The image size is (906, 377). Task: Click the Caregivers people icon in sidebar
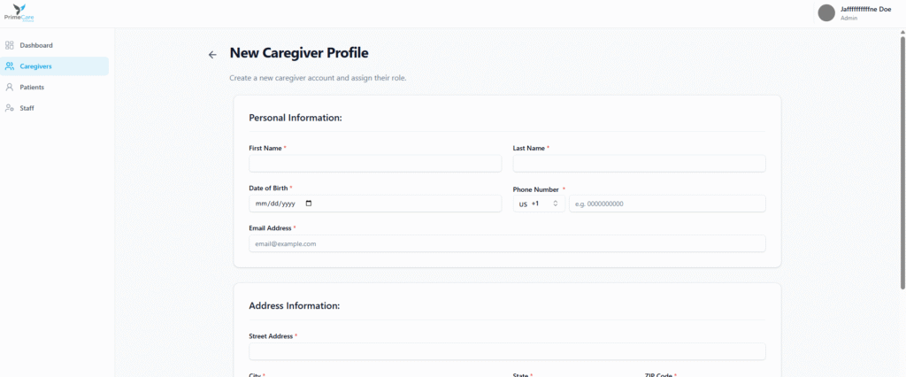(x=10, y=66)
